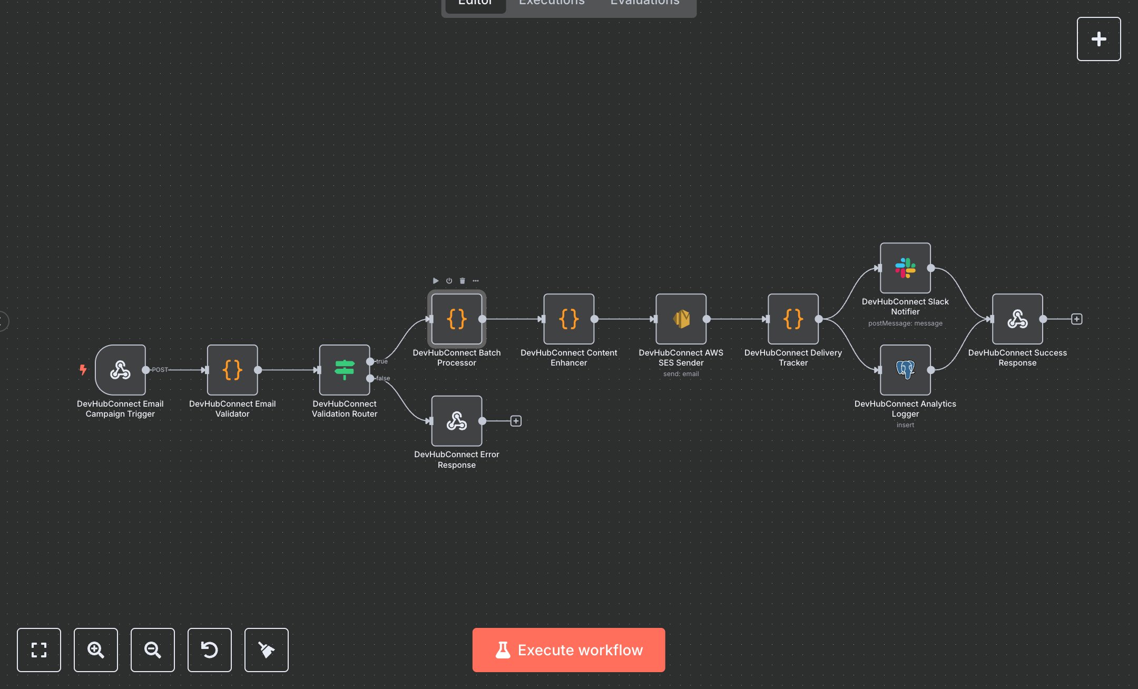1138x689 pixels.
Task: Delete the Batch Processor node via trash icon
Action: click(462, 281)
